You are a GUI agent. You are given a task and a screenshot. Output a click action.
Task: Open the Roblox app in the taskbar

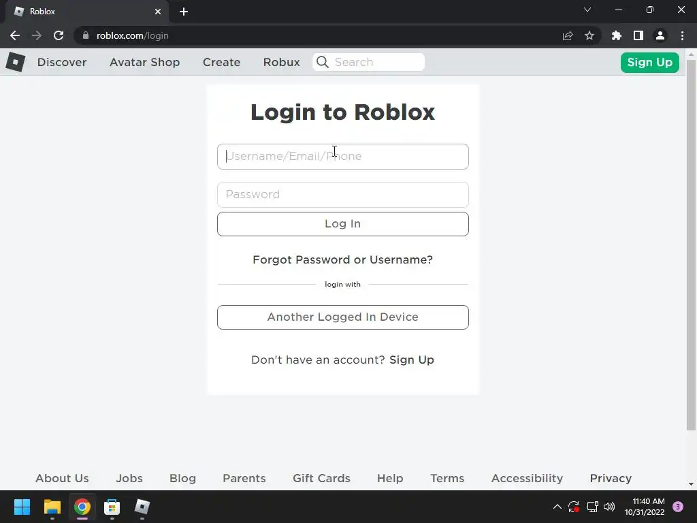142,507
